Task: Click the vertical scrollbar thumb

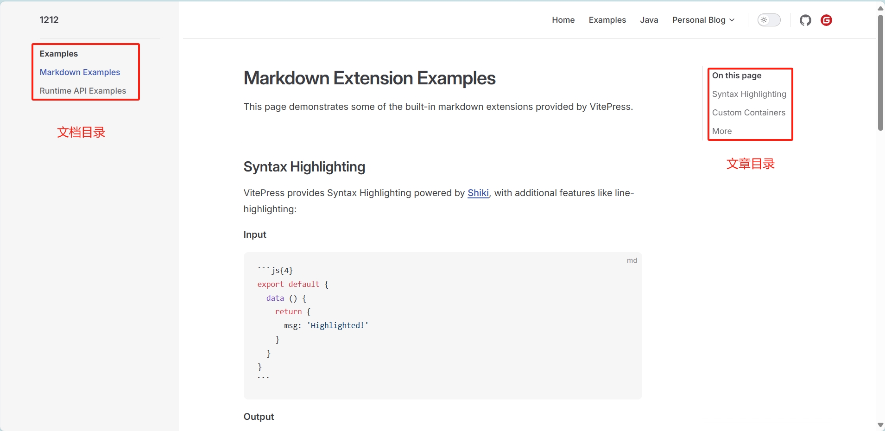Action: [880, 72]
